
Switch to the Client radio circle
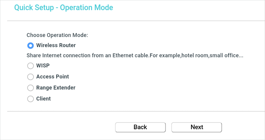pos(30,99)
